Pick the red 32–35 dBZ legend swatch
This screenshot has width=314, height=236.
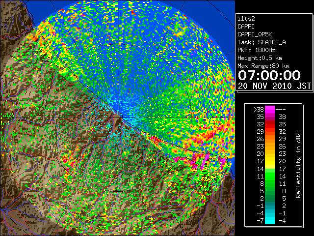click(x=270, y=124)
